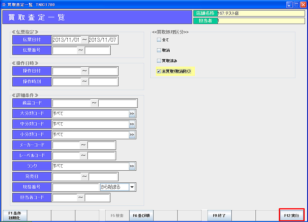Open the から始まる match type dropdown
This screenshot has height=222, width=308.
[132, 187]
